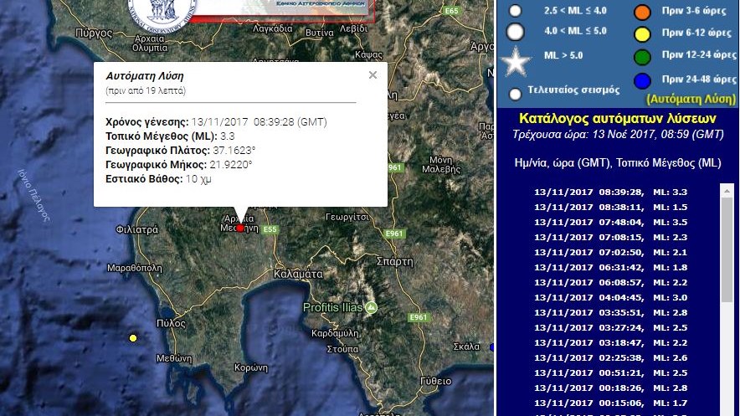
Task: Select catalog entry 08:38:11 ML 1.5
Action: coord(610,207)
